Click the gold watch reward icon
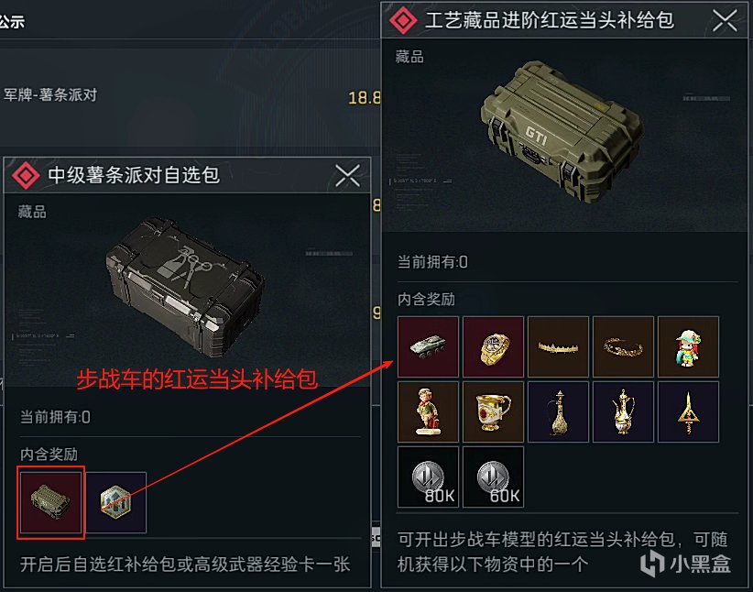This screenshot has height=592, width=753. tap(493, 346)
